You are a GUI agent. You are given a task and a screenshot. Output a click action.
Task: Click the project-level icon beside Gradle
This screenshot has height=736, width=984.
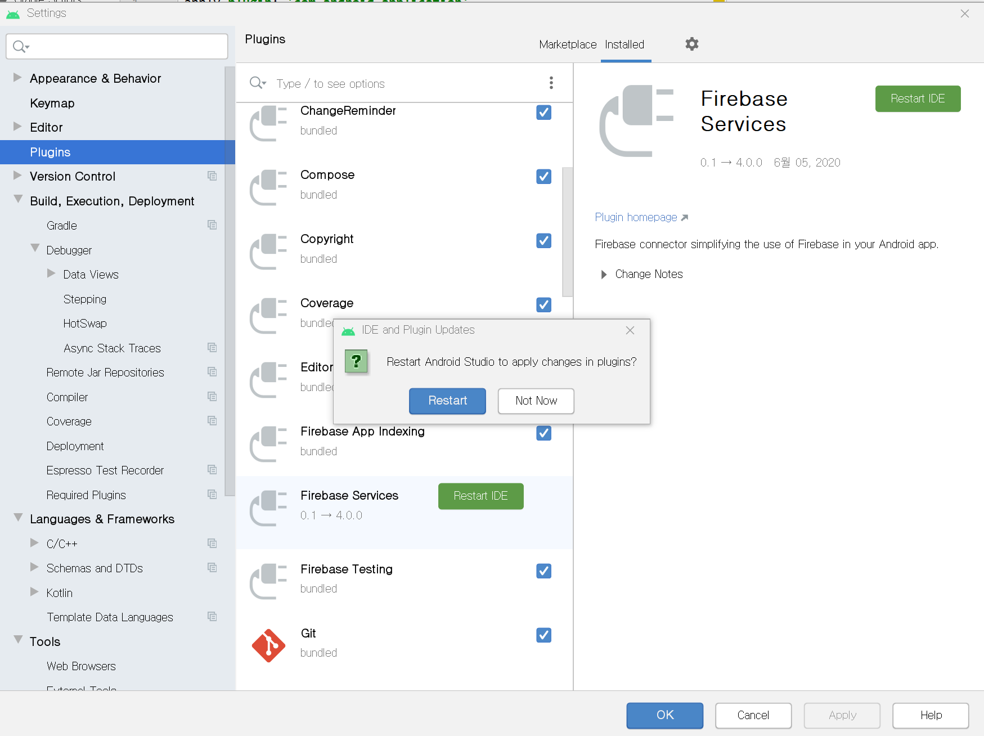point(212,225)
